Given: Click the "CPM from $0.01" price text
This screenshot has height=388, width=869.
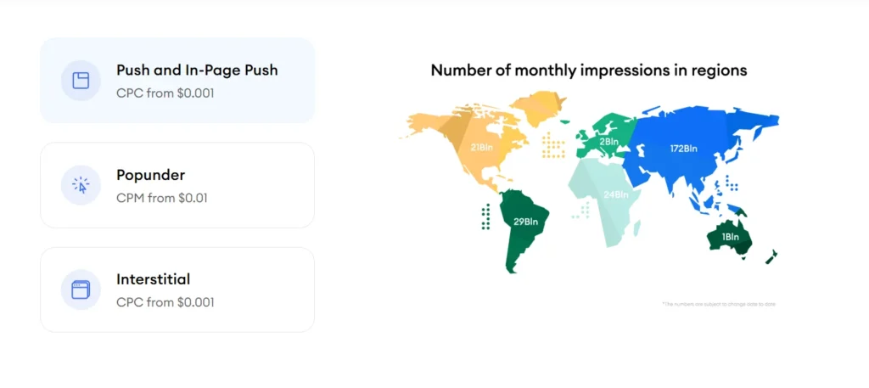Looking at the screenshot, I should tap(162, 198).
